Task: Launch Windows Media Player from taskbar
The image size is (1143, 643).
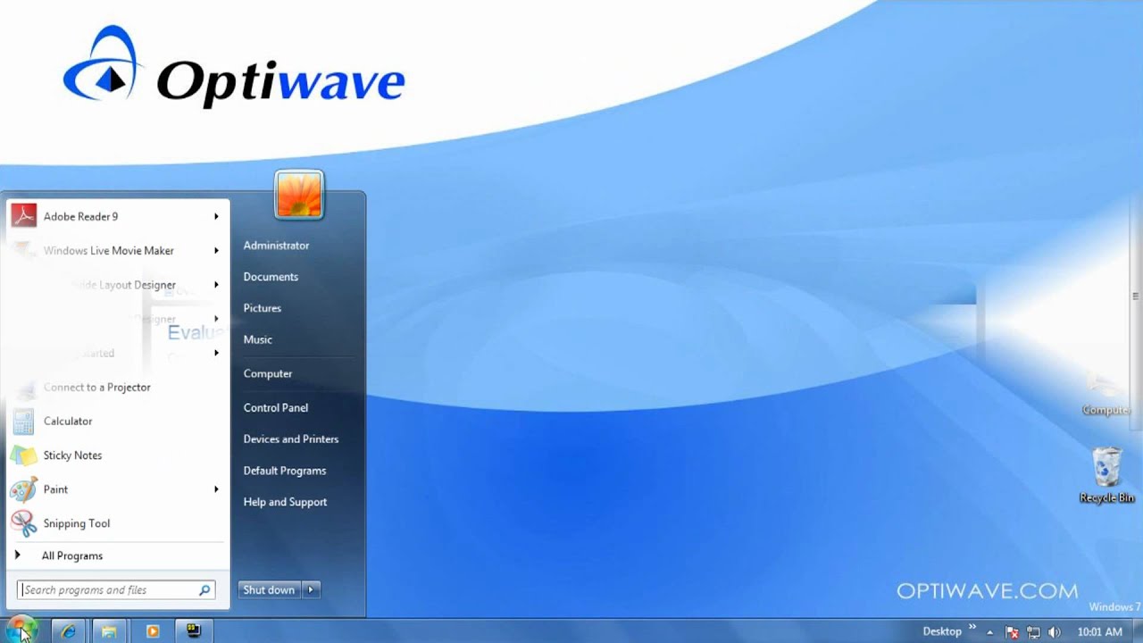Action: click(152, 631)
